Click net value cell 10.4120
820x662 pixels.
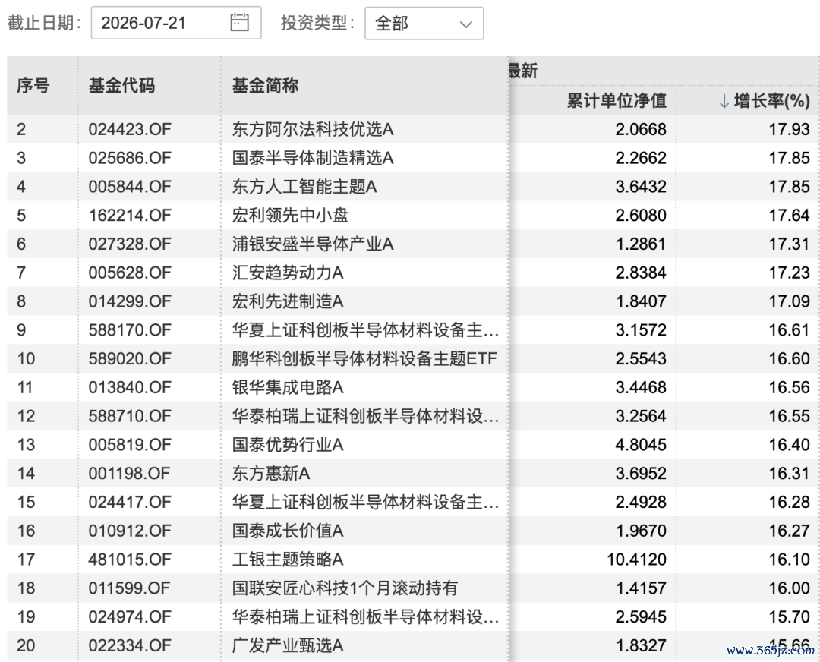click(x=636, y=560)
